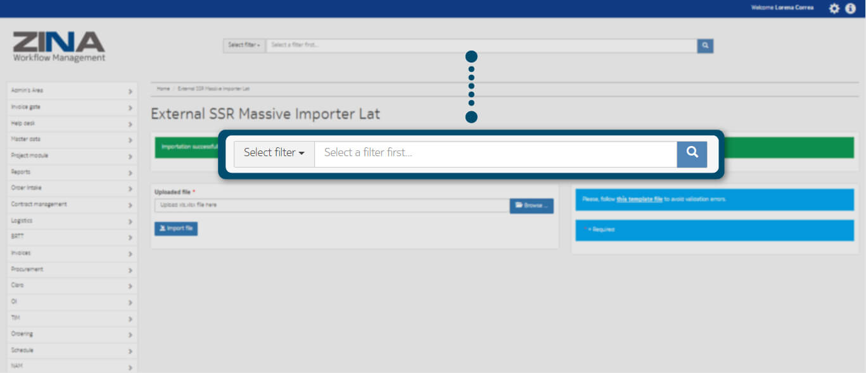Open the Reports menu item

(72, 172)
